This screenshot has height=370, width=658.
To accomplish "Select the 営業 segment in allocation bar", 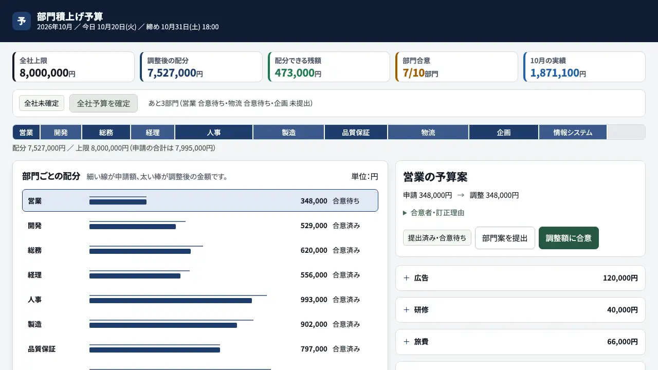I will [26, 132].
